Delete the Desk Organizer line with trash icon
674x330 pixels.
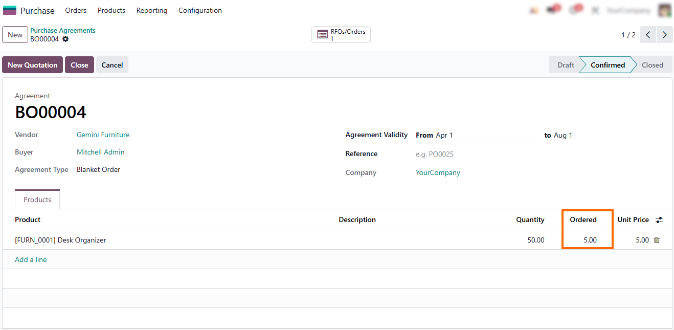pyautogui.click(x=657, y=240)
